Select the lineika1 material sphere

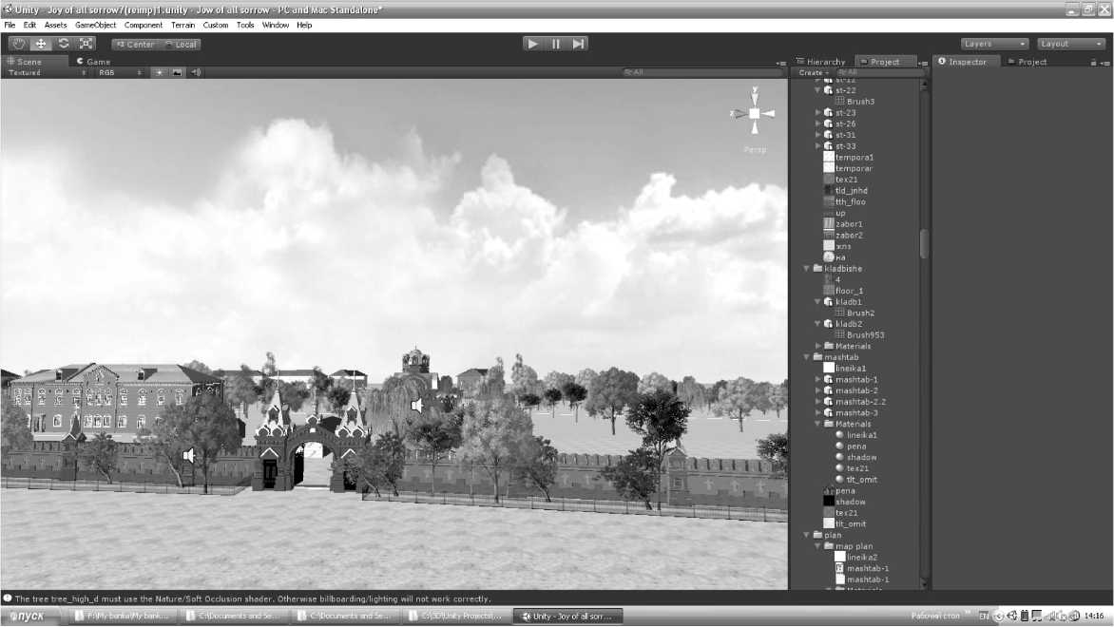(x=856, y=435)
